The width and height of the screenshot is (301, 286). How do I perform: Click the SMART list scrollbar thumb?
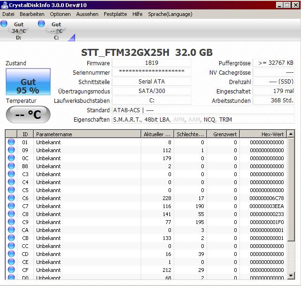291,189
